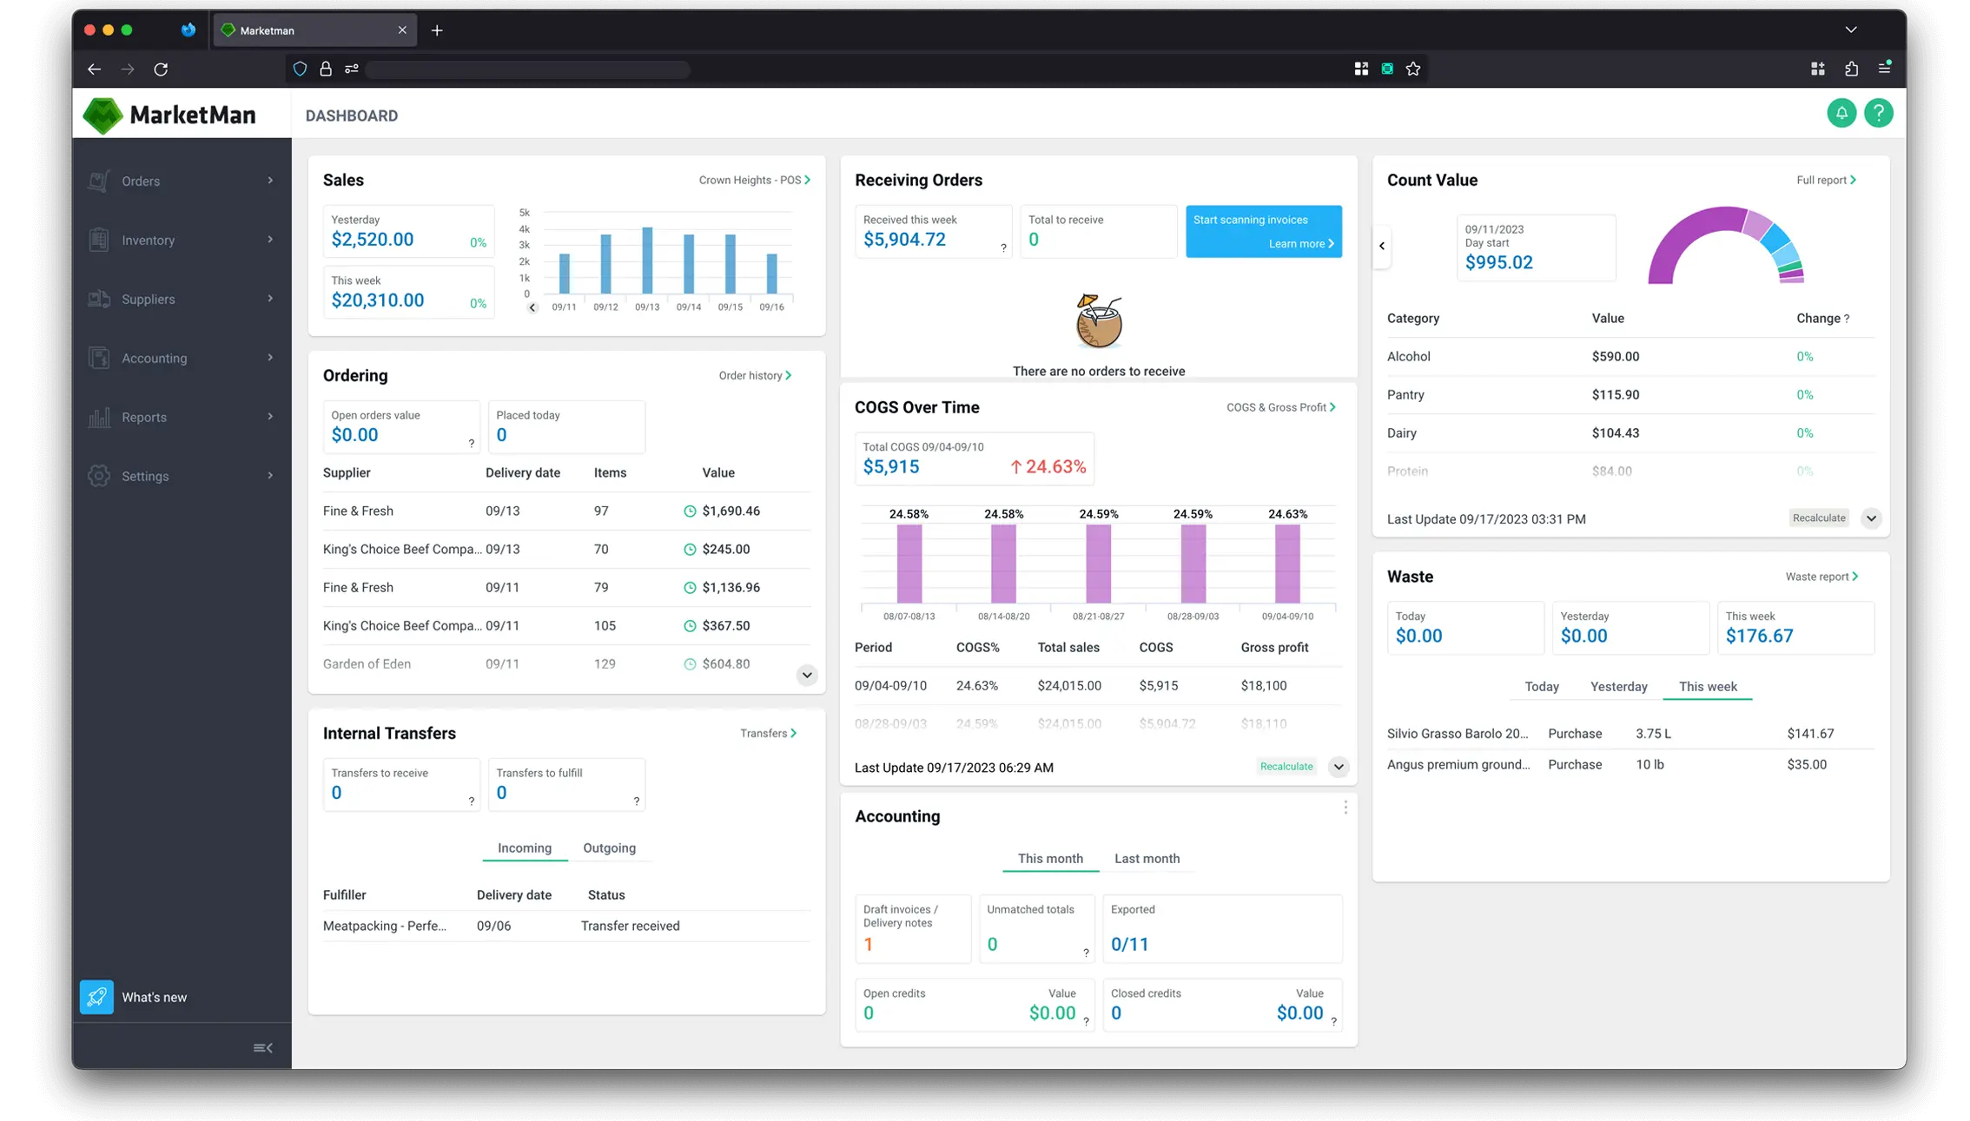
Task: Expand the Ordering supplier list chevron
Action: tap(806, 675)
